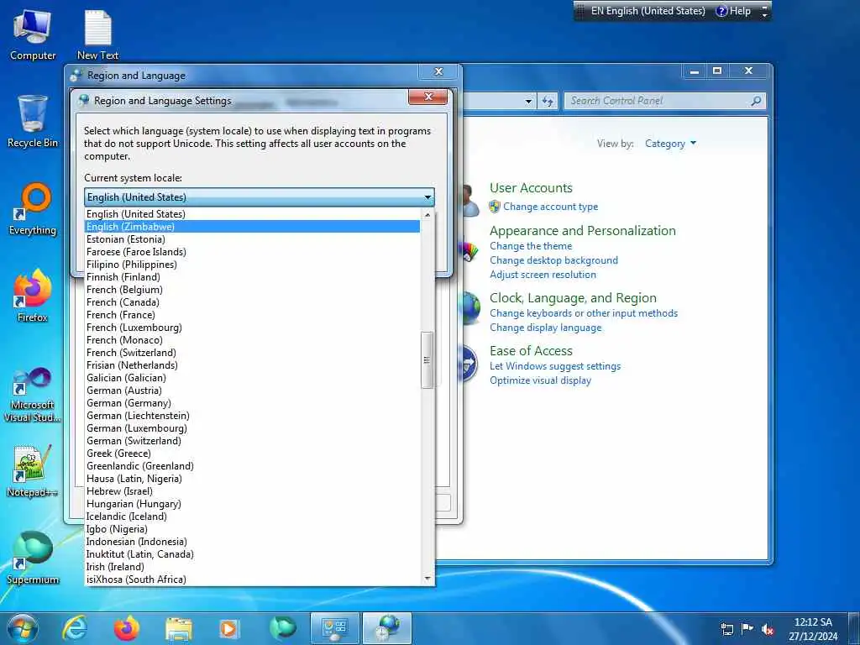This screenshot has width=860, height=645.
Task: Click EN English (United States) input language
Action: [x=648, y=11]
